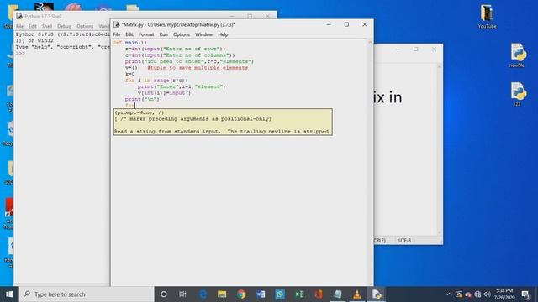
Task: Launch Microsoft Edge from the taskbar
Action: (x=203, y=294)
